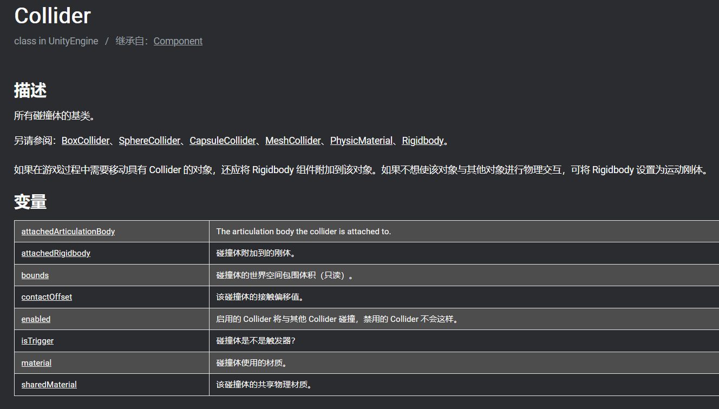Click the 变量 section heading
This screenshot has width=719, height=409.
30,201
